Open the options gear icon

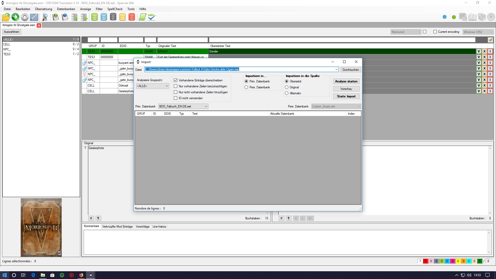pyautogui.click(x=25, y=17)
